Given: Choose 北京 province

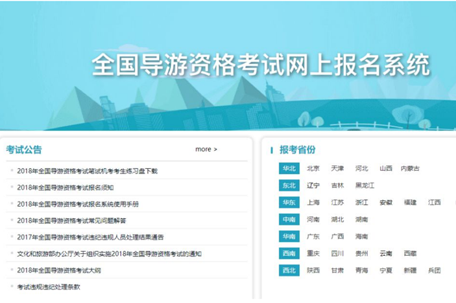Looking at the screenshot, I should 313,168.
